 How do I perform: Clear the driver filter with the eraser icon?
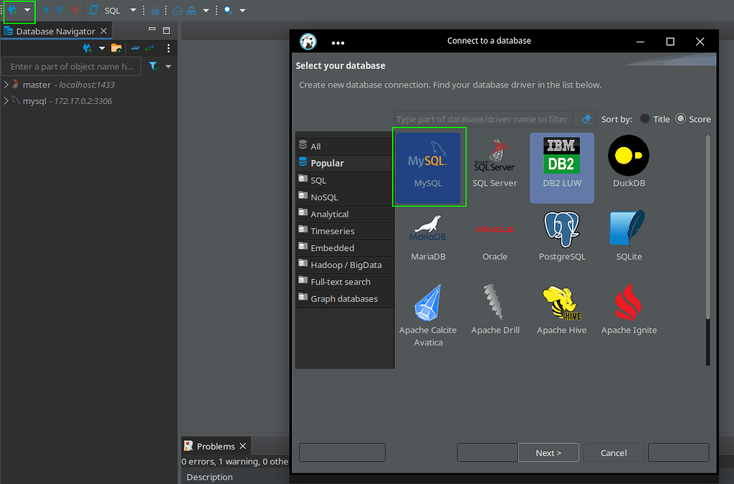[586, 119]
